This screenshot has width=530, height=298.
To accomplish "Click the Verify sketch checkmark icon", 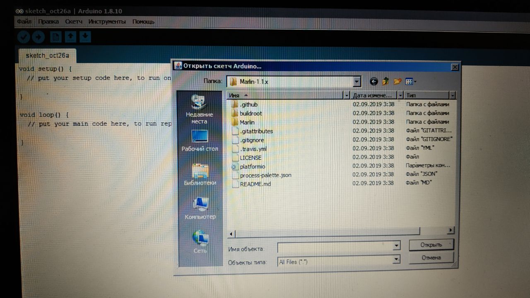I will coord(24,37).
